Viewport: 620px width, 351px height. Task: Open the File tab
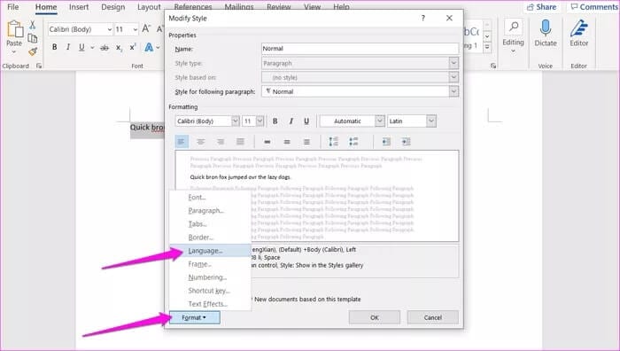click(13, 7)
